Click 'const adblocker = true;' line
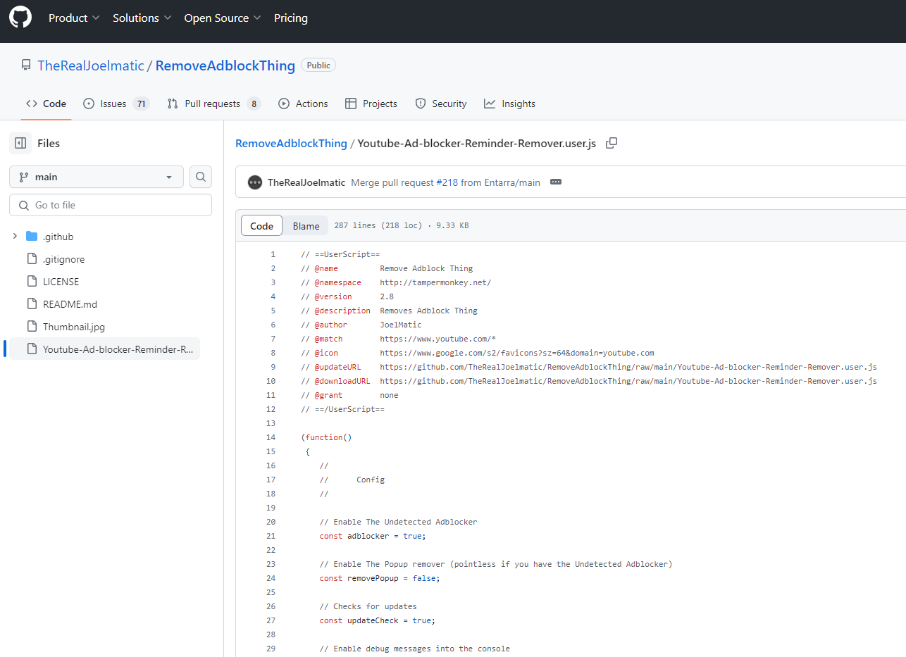Image resolution: width=906 pixels, height=657 pixels. click(x=373, y=536)
